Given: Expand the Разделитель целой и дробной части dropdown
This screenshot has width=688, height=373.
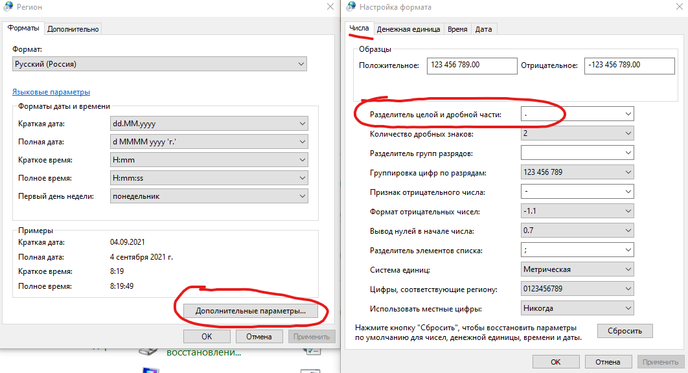Looking at the screenshot, I should (577, 114).
